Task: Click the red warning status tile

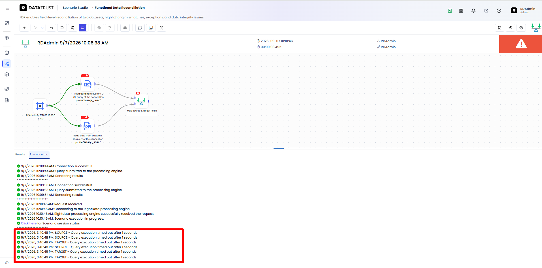Action: point(520,44)
